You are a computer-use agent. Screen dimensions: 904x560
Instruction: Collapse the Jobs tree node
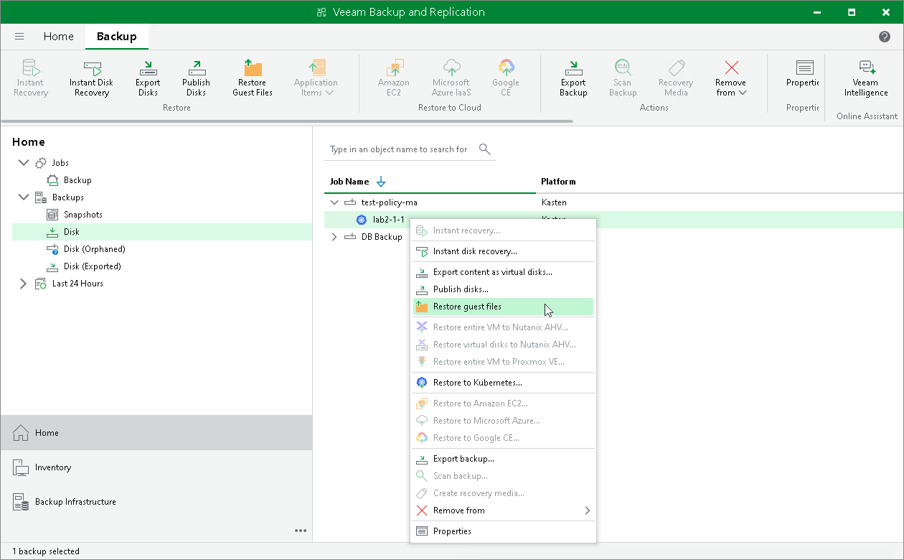click(x=24, y=163)
